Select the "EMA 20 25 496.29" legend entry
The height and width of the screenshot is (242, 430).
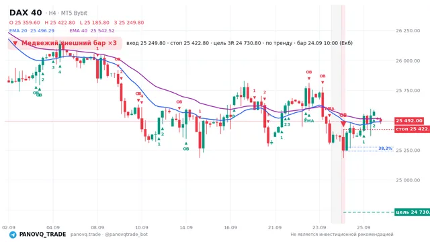click(x=32, y=31)
